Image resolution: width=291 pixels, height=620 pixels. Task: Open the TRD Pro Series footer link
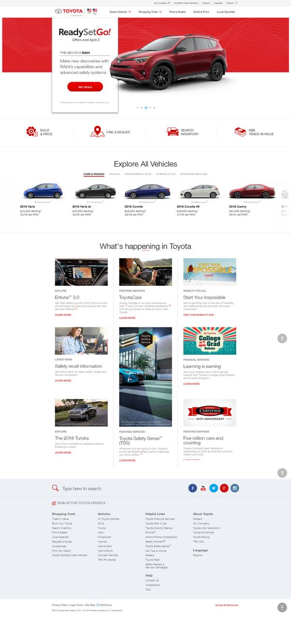pyautogui.click(x=107, y=559)
